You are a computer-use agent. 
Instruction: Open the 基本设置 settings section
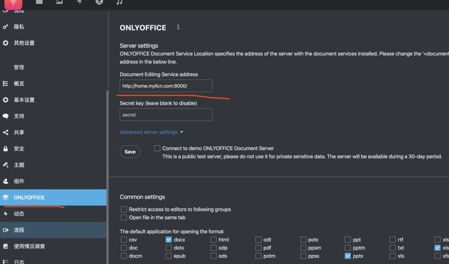[24, 100]
